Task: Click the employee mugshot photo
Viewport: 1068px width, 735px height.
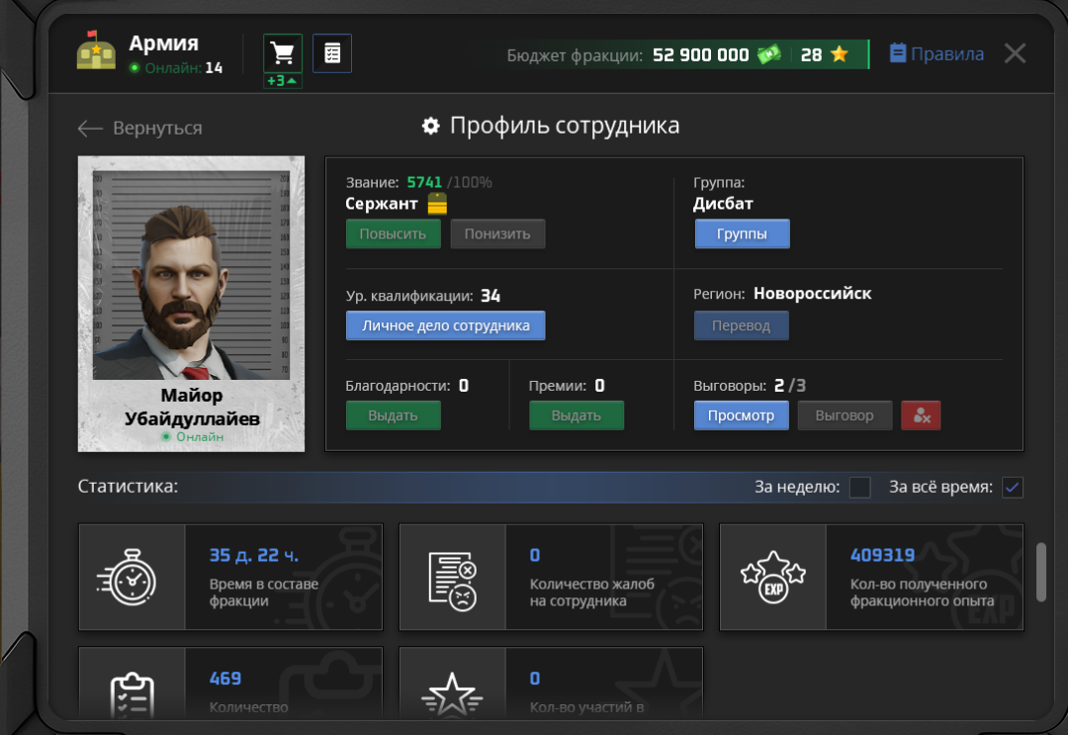Action: click(191, 276)
